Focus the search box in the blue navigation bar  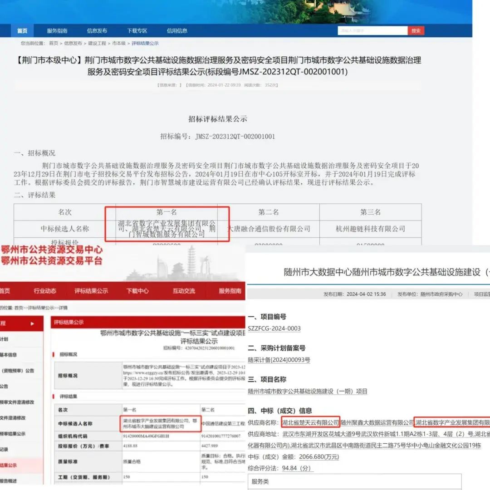(372, 31)
